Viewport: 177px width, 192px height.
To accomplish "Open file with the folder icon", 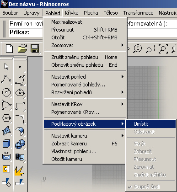I will [x=22, y=48].
